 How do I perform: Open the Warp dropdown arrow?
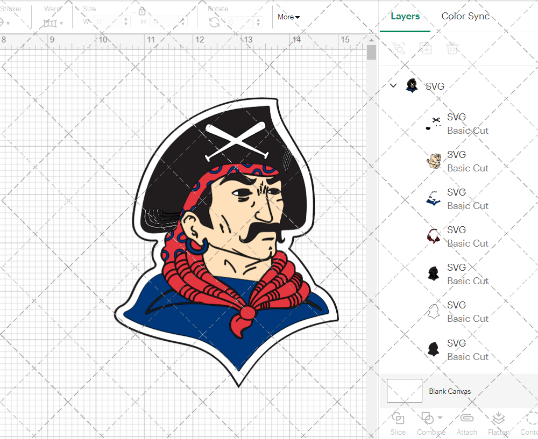pos(61,23)
